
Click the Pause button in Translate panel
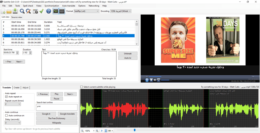click(x=57, y=99)
